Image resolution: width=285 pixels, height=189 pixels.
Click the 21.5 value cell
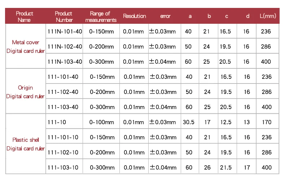point(226,168)
